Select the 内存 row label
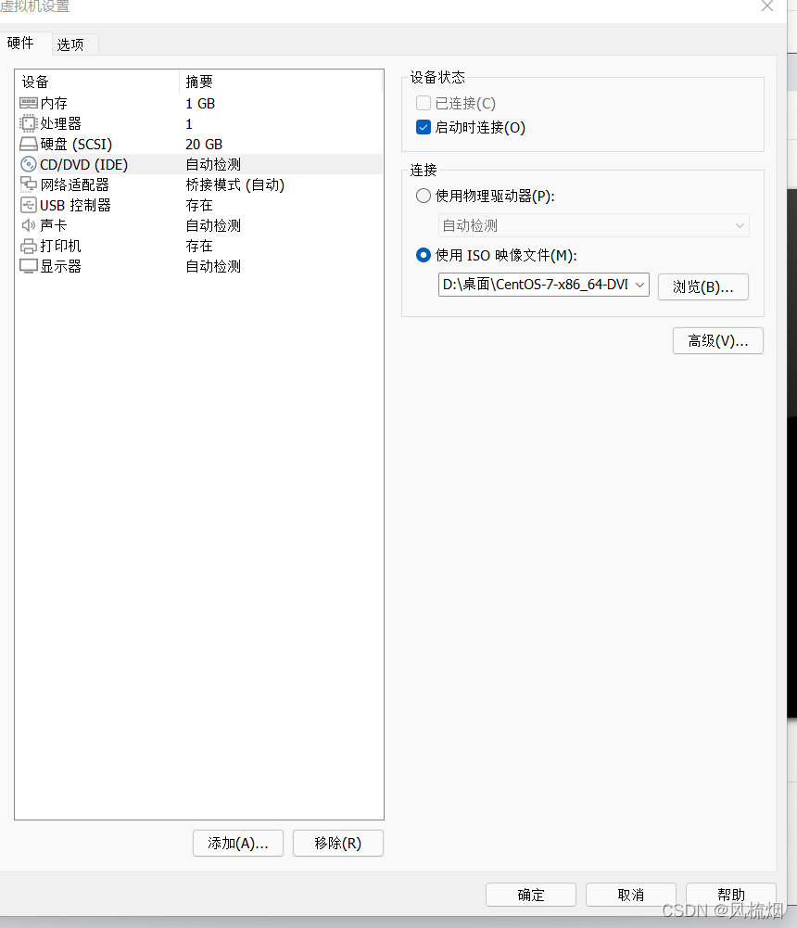Viewport: 797px width, 928px height. (x=54, y=104)
